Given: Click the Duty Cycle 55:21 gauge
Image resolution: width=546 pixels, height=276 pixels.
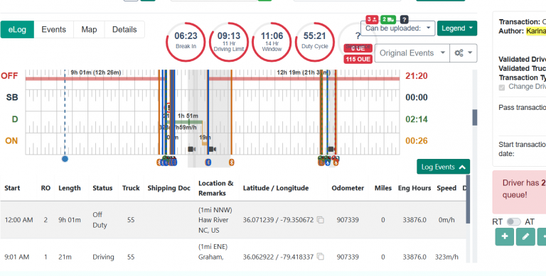Looking at the screenshot, I should tap(315, 42).
